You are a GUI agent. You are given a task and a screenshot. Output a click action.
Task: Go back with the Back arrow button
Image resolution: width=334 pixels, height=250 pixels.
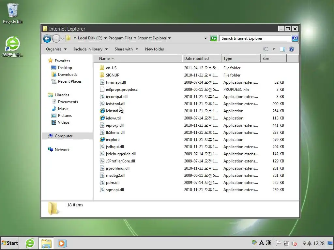pos(47,38)
